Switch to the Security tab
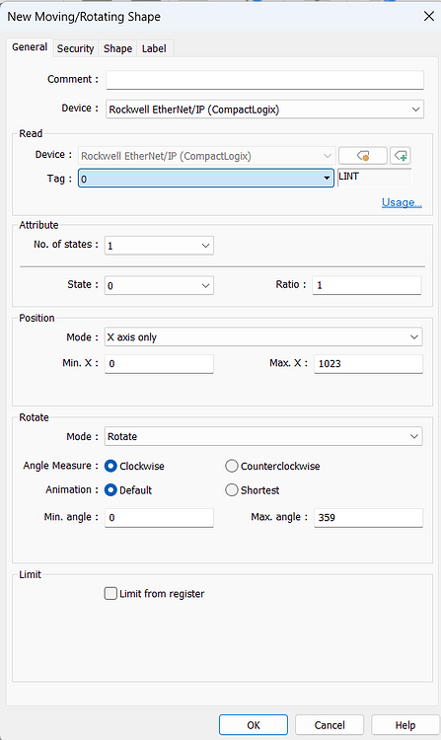Screen dimensions: 441x740 pos(75,48)
